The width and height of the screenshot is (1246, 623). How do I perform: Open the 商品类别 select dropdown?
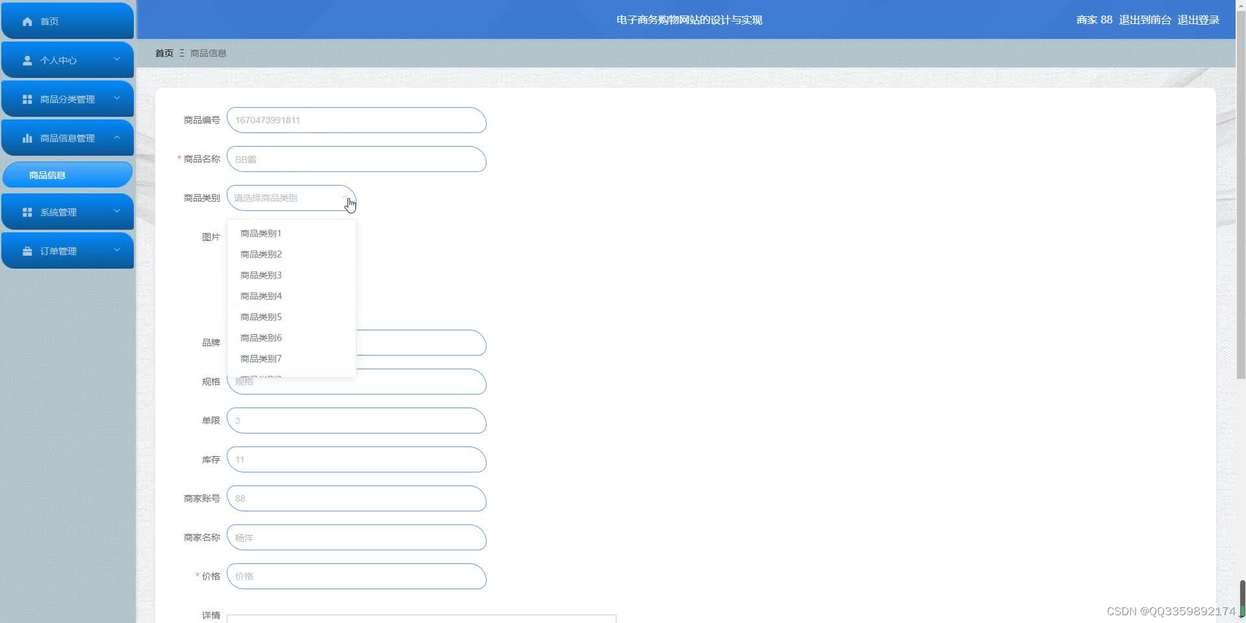(291, 198)
